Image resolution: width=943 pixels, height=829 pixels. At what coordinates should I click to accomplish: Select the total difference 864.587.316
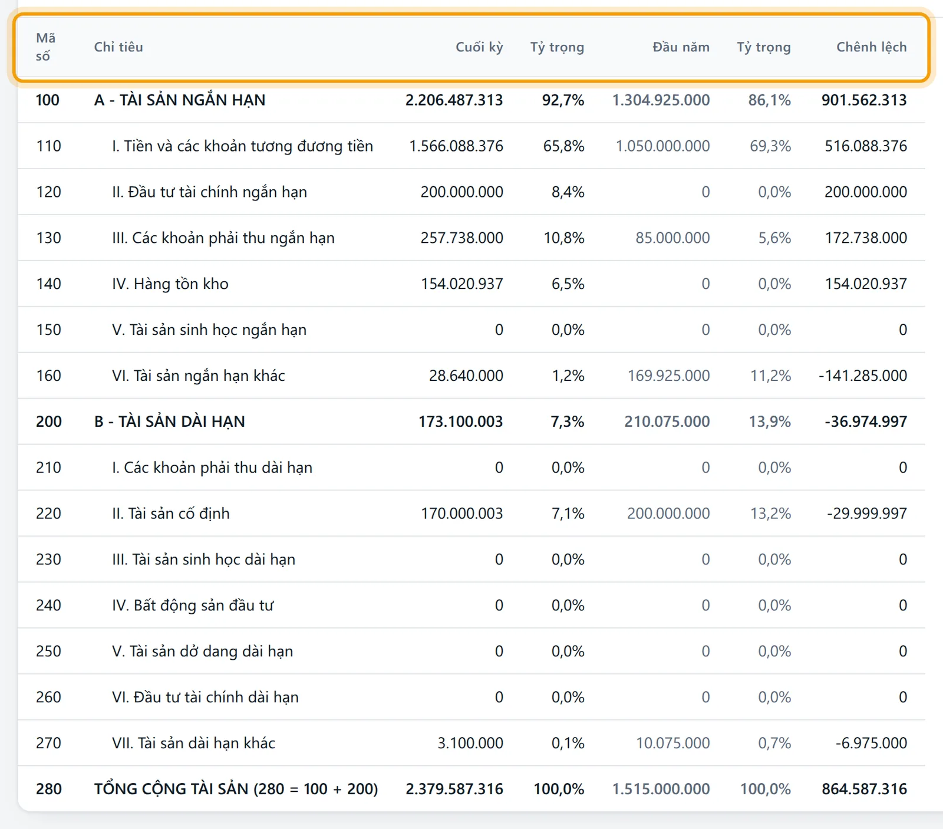pos(865,789)
